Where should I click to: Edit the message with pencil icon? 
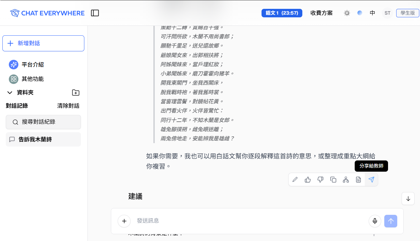tap(295, 179)
